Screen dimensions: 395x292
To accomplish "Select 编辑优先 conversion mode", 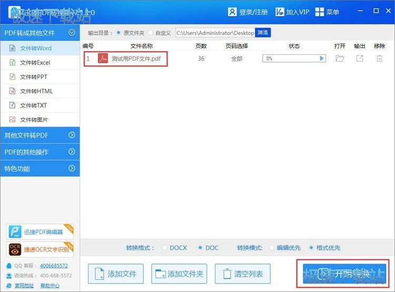I will 272,248.
